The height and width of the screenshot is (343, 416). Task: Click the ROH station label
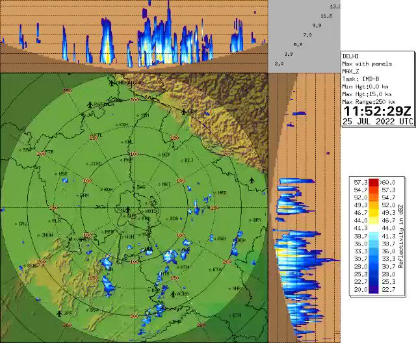pyautogui.click(x=109, y=189)
